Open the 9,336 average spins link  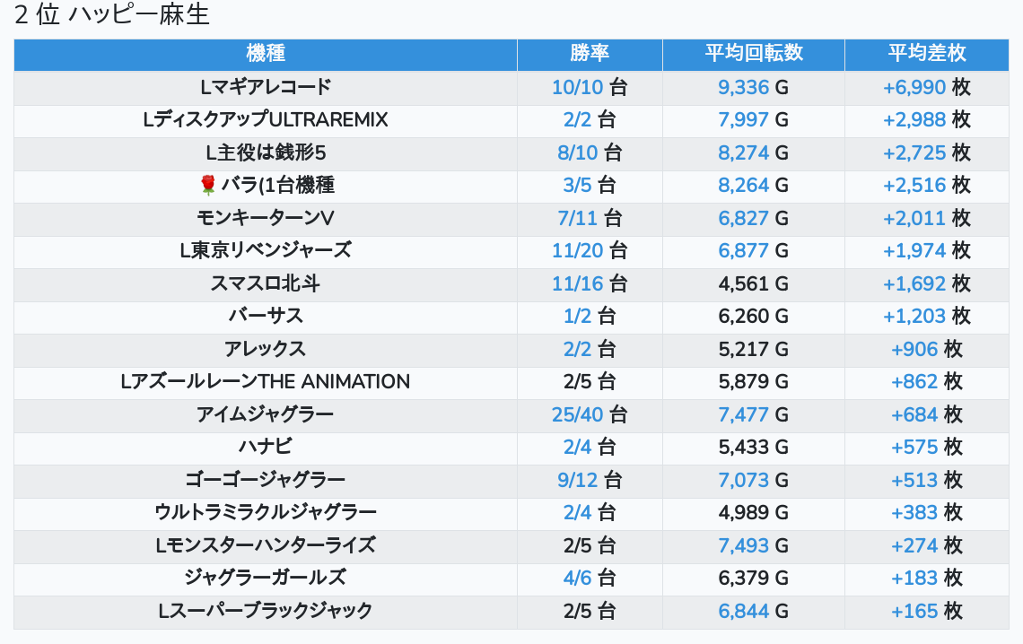pos(743,87)
